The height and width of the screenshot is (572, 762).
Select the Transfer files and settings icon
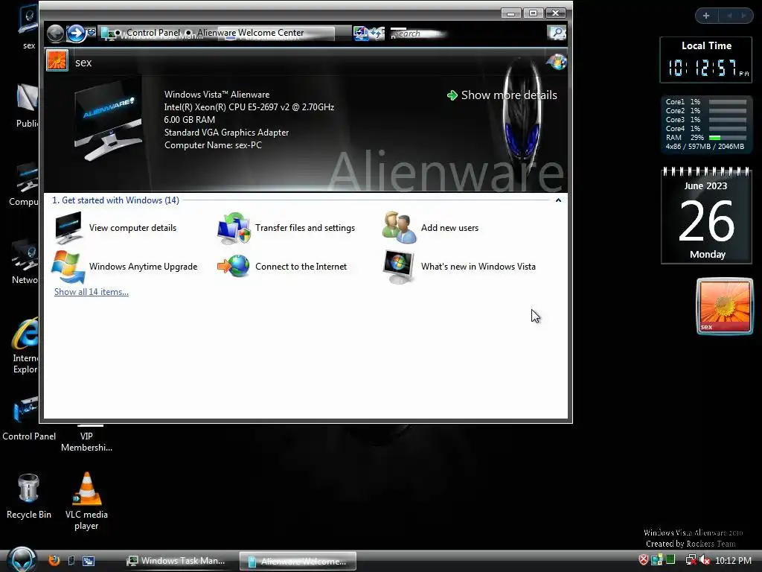click(234, 228)
